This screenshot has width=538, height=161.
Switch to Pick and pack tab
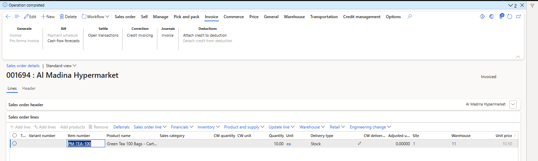tap(187, 16)
